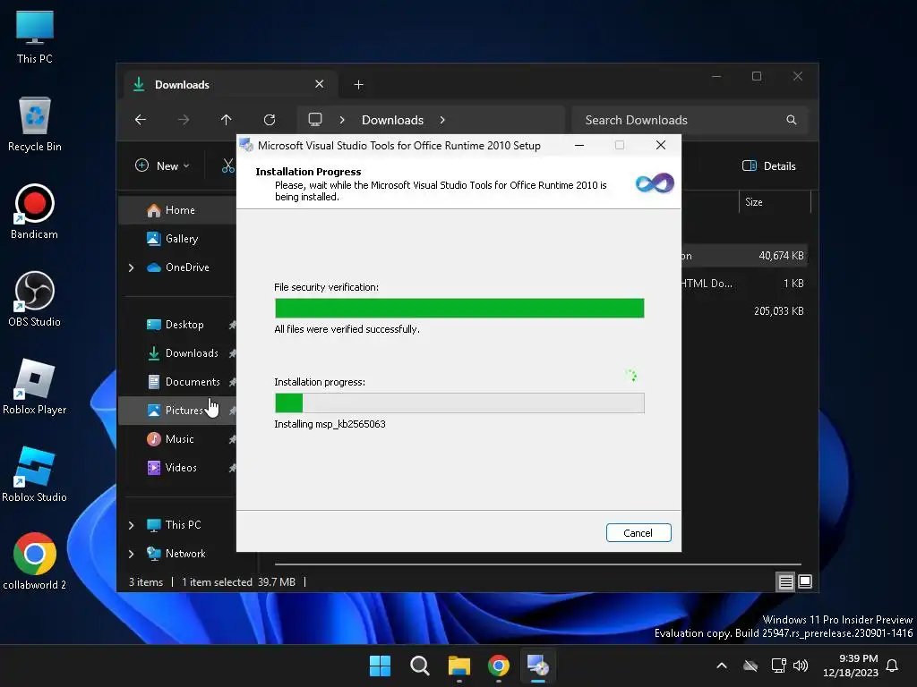Screen dimensions: 917x687
Task: Select the file sized 40,674 KB
Action: pyautogui.click(x=744, y=256)
